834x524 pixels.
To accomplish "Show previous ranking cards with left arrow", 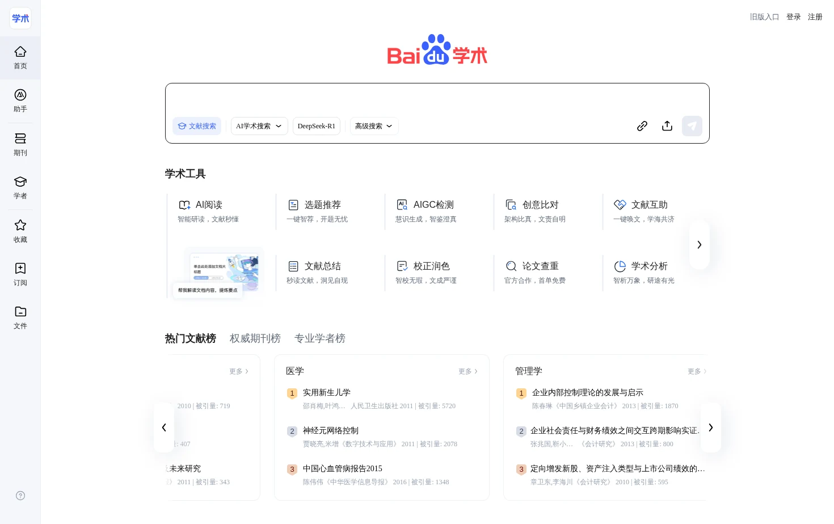I will [x=164, y=427].
